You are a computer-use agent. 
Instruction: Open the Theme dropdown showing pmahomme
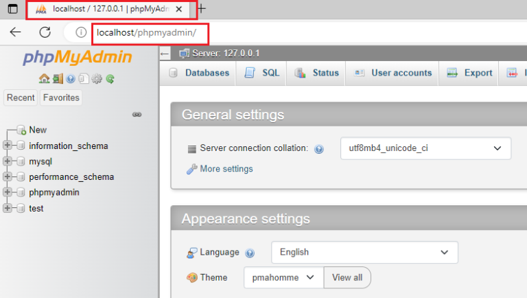[x=283, y=277]
